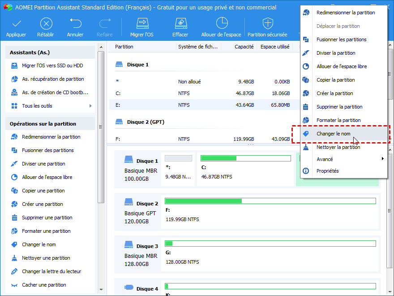The height and width of the screenshot is (296, 394).
Task: Click the Rétablir toolbar icon
Action: tap(46, 24)
